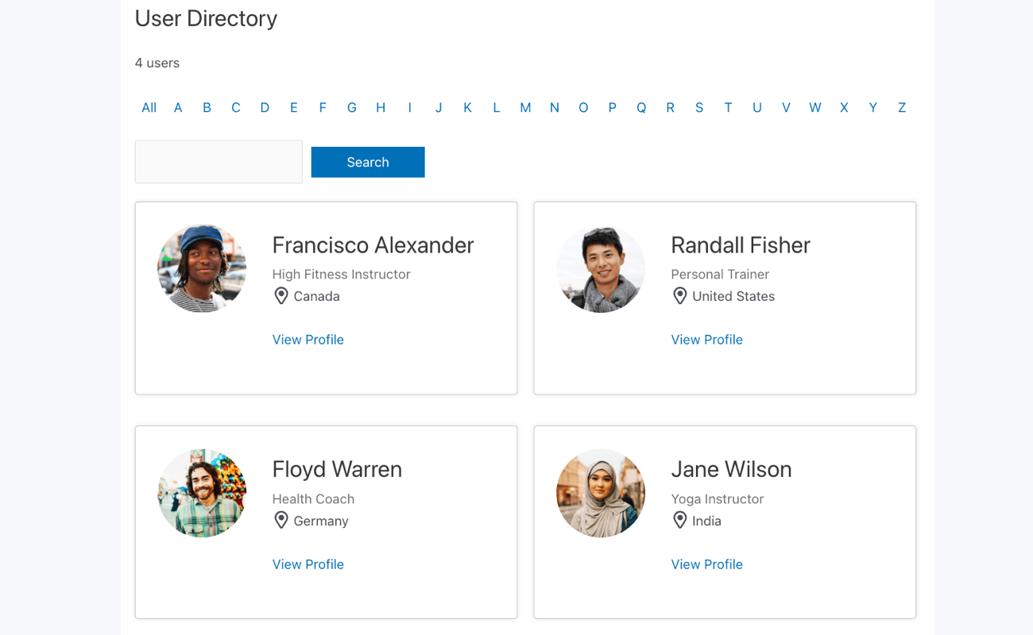Click the name Jane Wilson
This screenshot has height=635, width=1033.
click(731, 469)
